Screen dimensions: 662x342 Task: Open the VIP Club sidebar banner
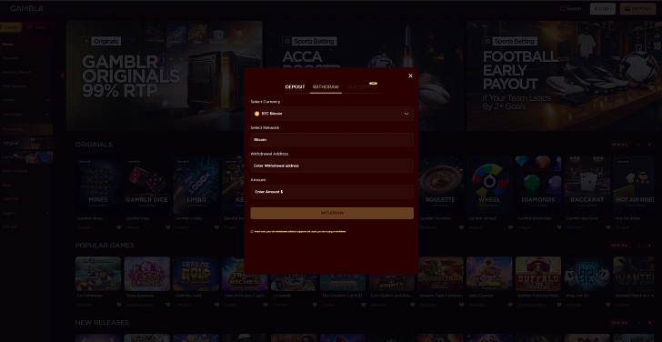click(x=26, y=144)
